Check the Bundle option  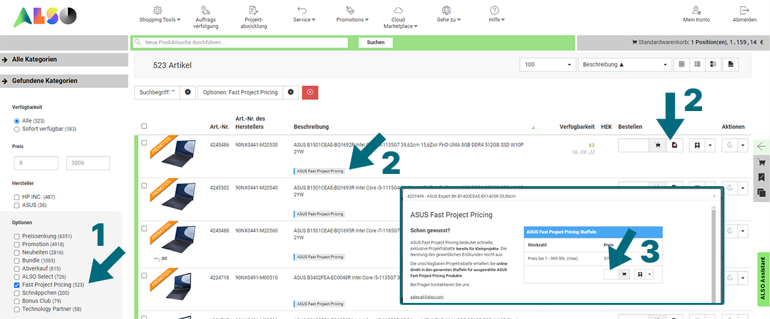(x=17, y=260)
